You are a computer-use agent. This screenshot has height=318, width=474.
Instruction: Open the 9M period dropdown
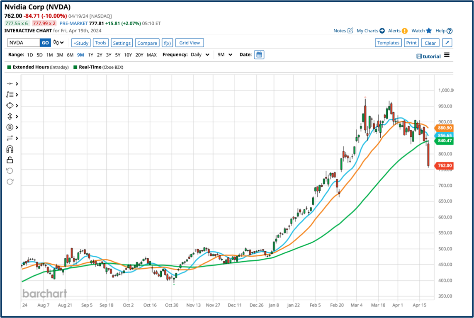pos(224,54)
